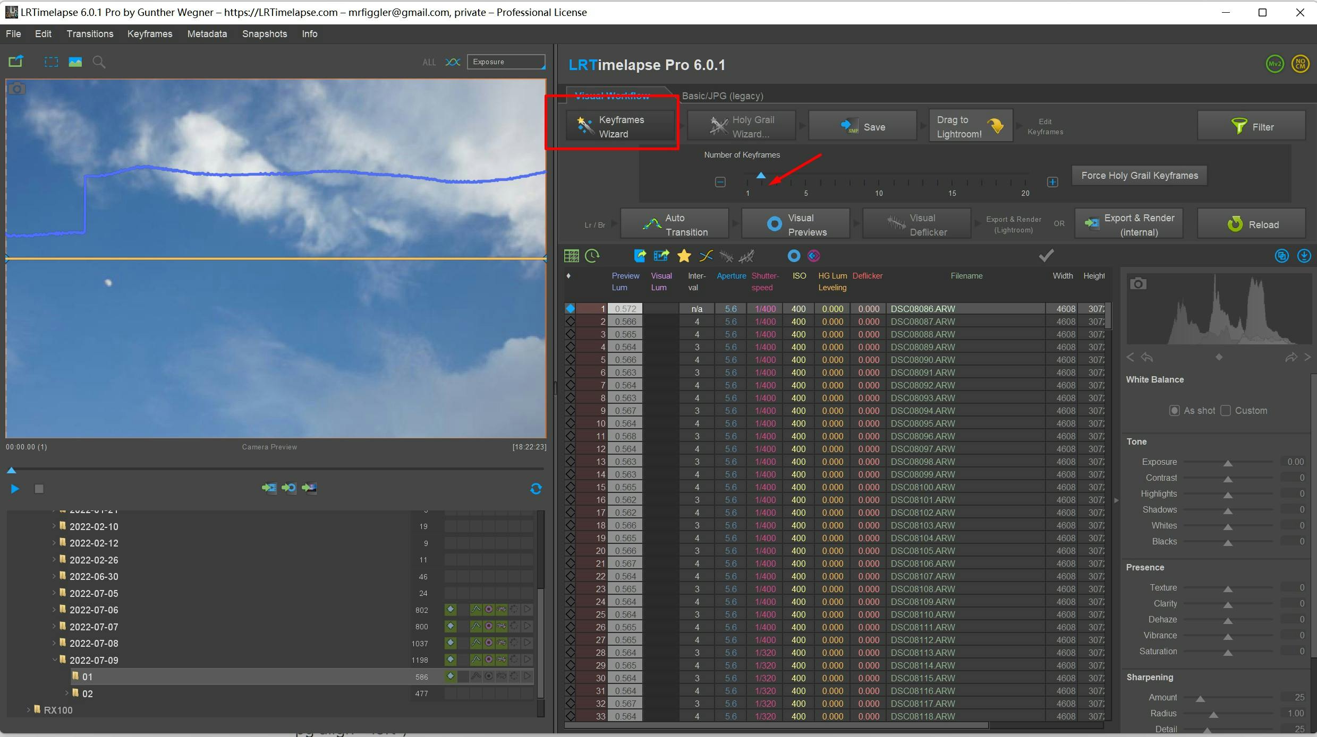
Task: Click the green arrow image export icon
Action: coord(309,488)
